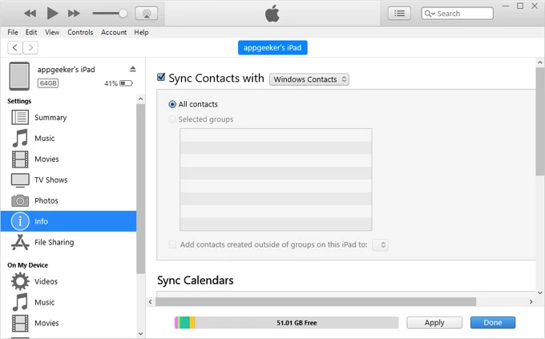Expand the add contacts group dropdown

point(381,244)
